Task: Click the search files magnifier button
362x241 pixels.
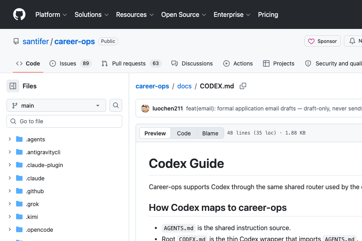Action: click(x=116, y=105)
